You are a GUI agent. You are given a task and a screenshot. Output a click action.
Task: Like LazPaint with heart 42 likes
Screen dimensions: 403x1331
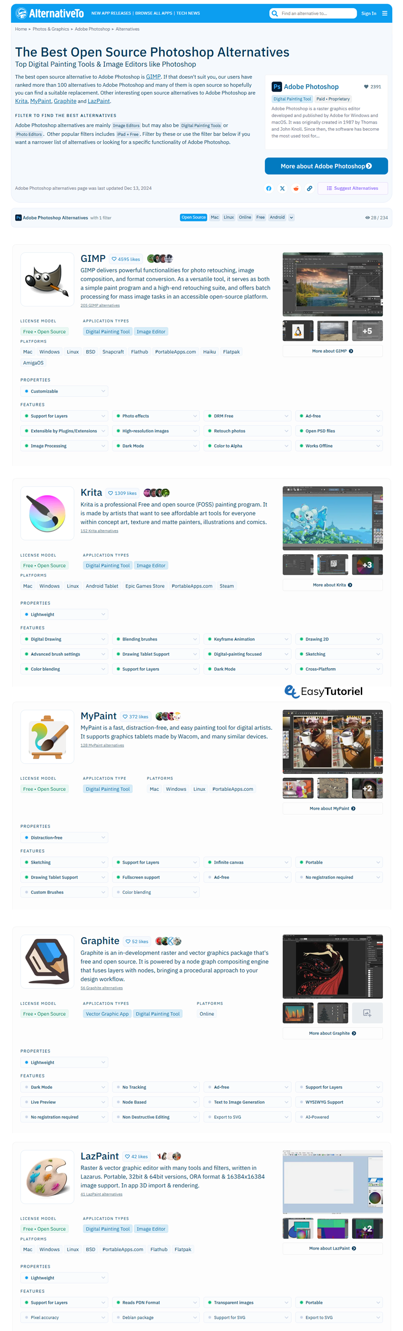point(136,1156)
